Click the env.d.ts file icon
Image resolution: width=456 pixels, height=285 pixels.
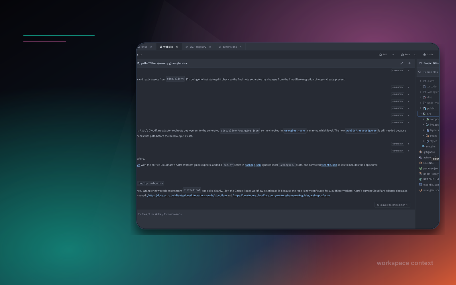tap(424, 146)
